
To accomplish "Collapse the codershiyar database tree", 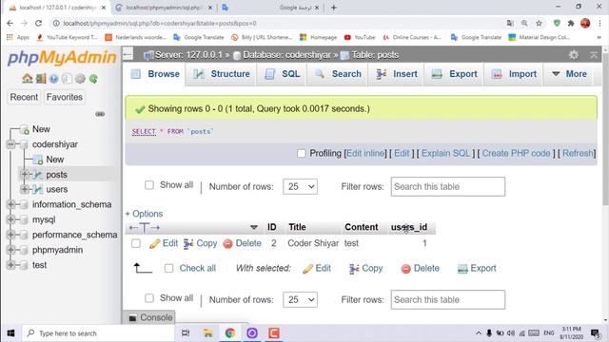I will click(10, 144).
